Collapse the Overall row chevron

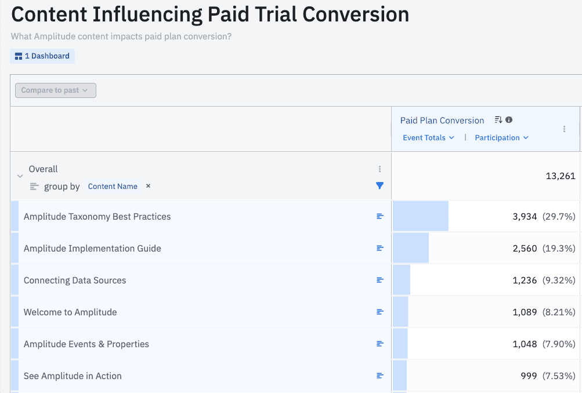tap(20, 176)
